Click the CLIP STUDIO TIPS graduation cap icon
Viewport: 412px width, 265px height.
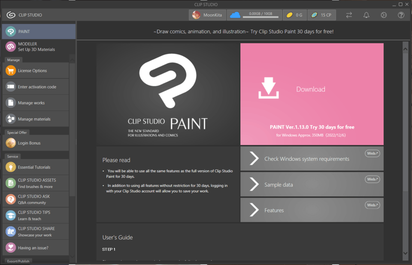11,215
